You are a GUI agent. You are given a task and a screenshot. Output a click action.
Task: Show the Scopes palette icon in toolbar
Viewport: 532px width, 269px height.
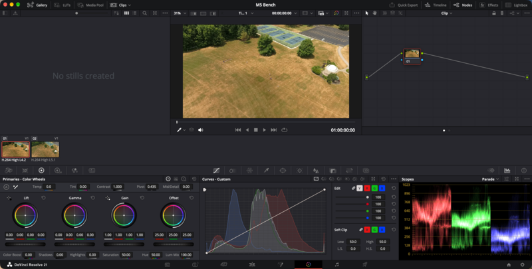click(x=507, y=171)
